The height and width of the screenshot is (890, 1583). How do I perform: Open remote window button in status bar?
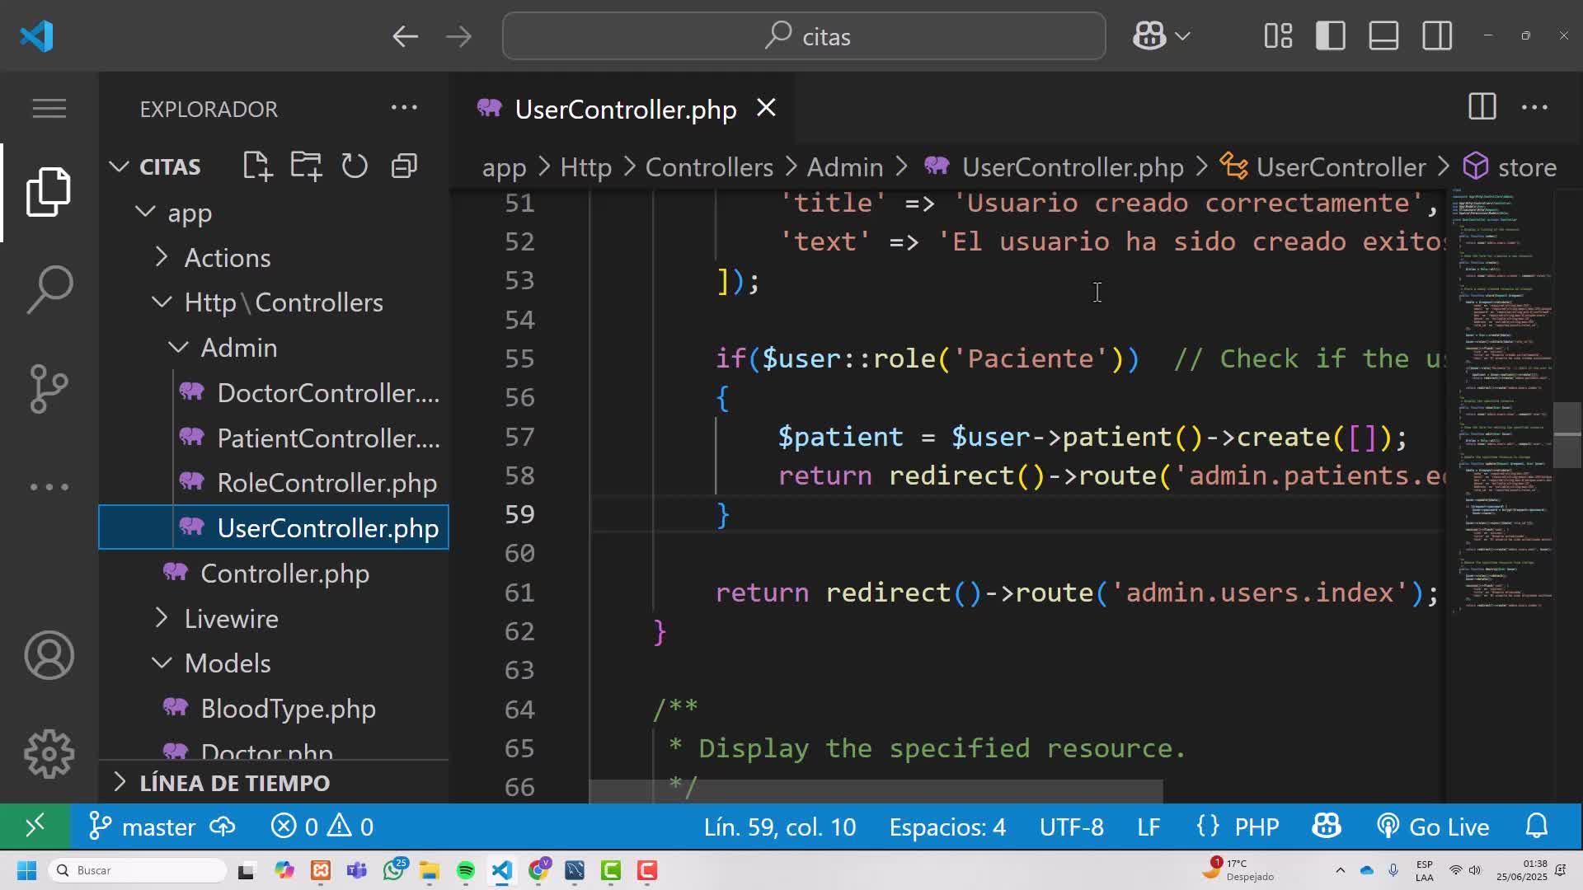coord(35,827)
